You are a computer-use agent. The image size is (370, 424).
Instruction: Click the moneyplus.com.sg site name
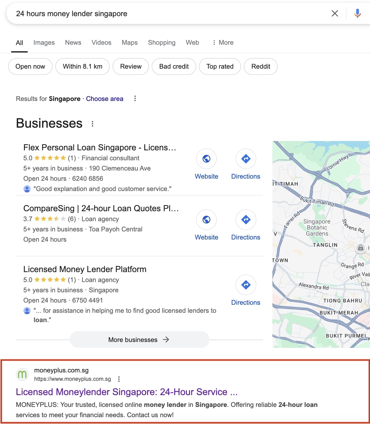click(x=61, y=370)
